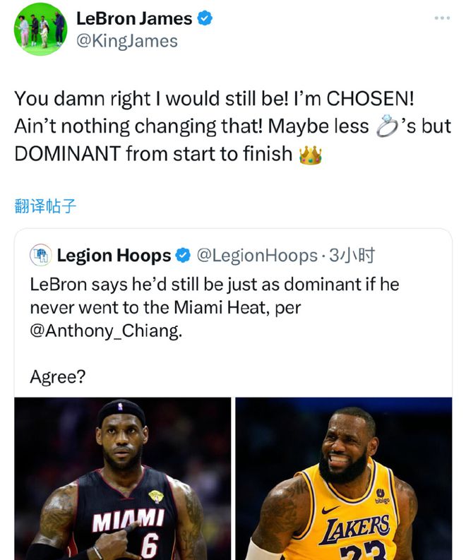Click Legion Hoops verified checkmark badge
Screen dimensions: 466x560
(183, 255)
